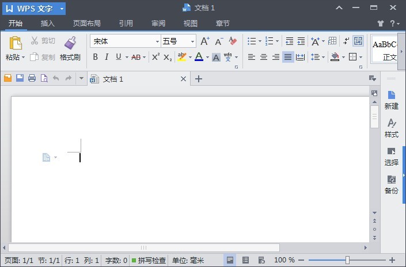Toggle strikethrough AB formatting
This screenshot has width=406, height=267.
(136, 57)
